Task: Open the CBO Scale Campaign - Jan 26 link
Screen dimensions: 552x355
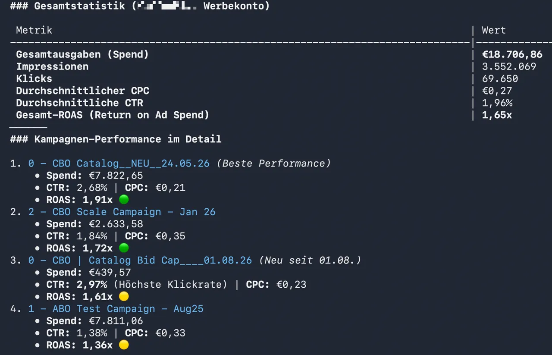Action: tap(122, 212)
